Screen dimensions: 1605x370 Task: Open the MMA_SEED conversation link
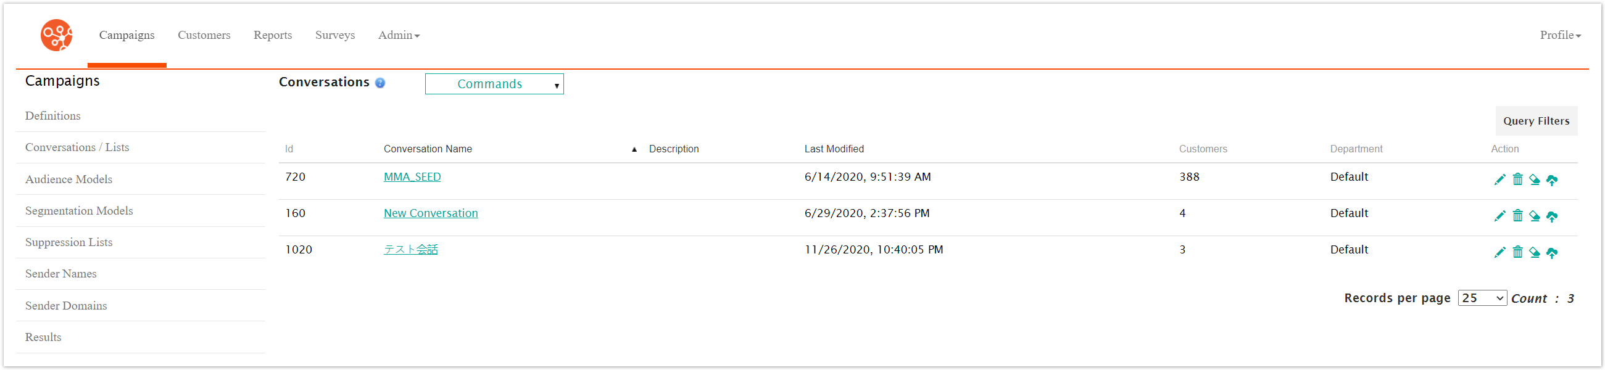(x=412, y=177)
